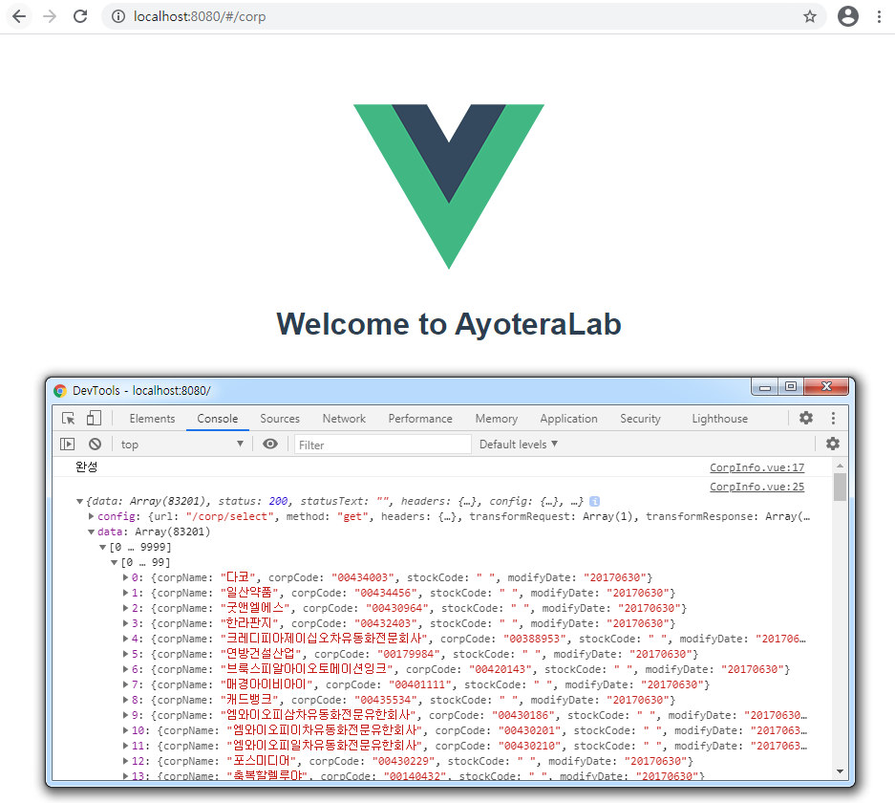Screen dimensions: 895x803
Task: Close the DevTools window
Action: [x=826, y=386]
